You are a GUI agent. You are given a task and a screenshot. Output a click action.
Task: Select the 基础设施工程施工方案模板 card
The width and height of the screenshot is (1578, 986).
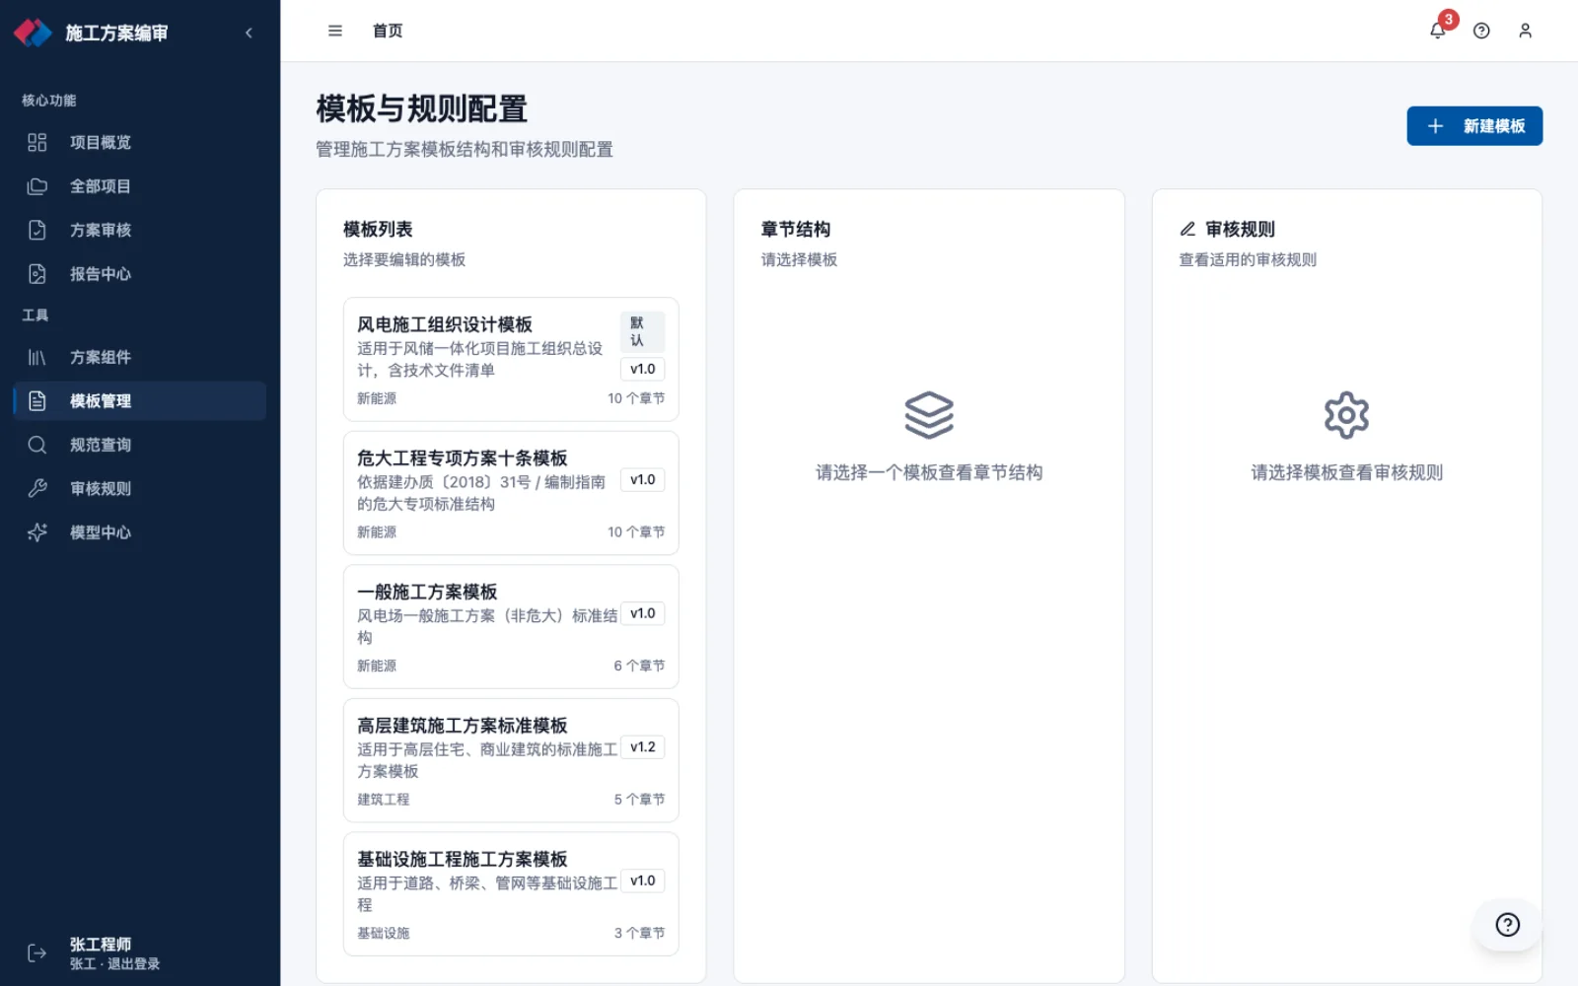point(511,893)
